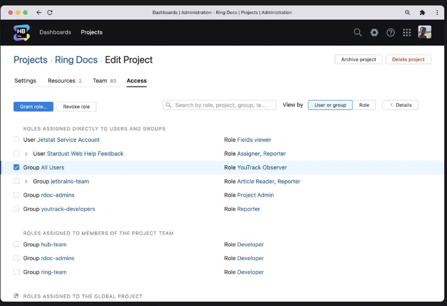The image size is (447, 306).
Task: Switch to the Team tab
Action: pyautogui.click(x=104, y=80)
